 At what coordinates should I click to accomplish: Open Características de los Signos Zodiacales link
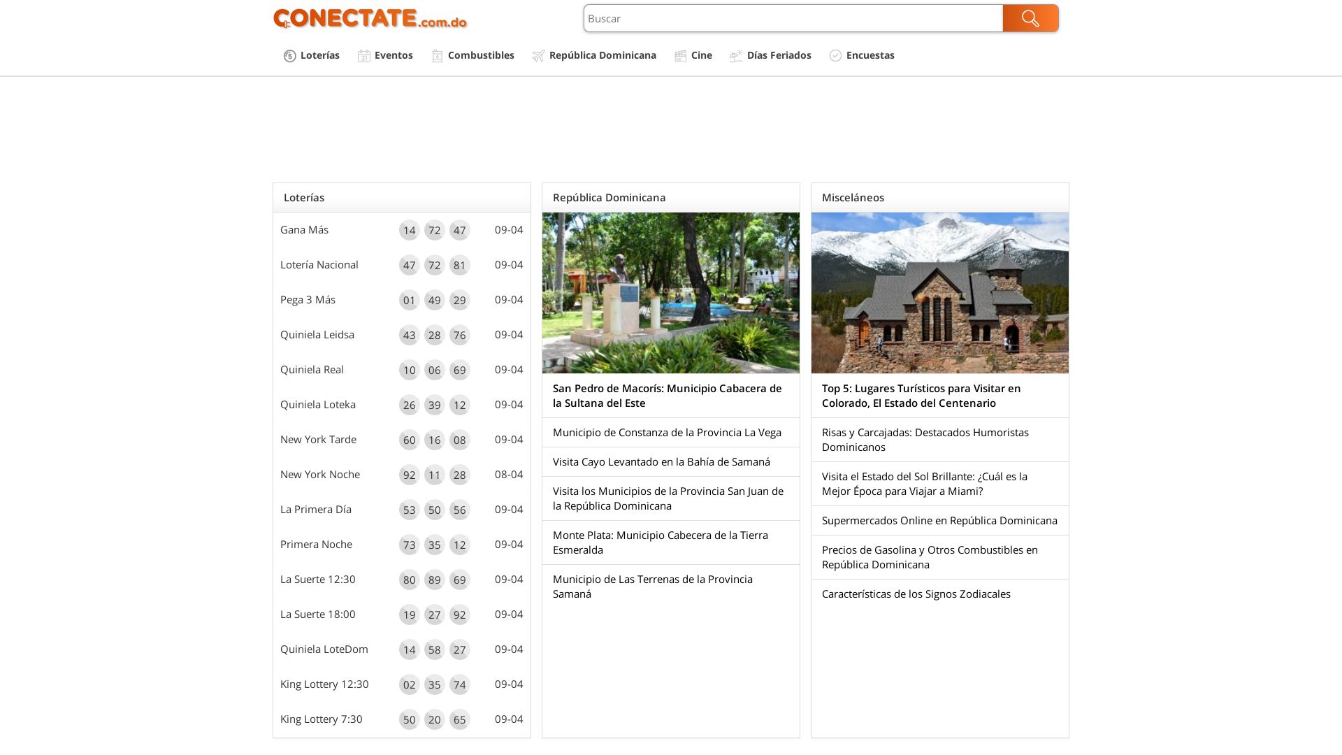[x=916, y=594]
